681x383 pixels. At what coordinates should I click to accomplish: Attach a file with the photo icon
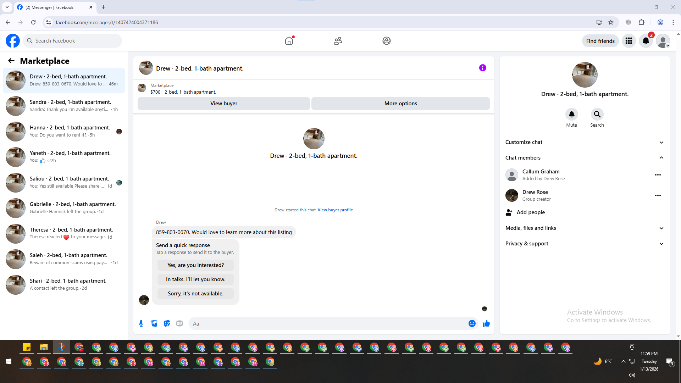154,323
